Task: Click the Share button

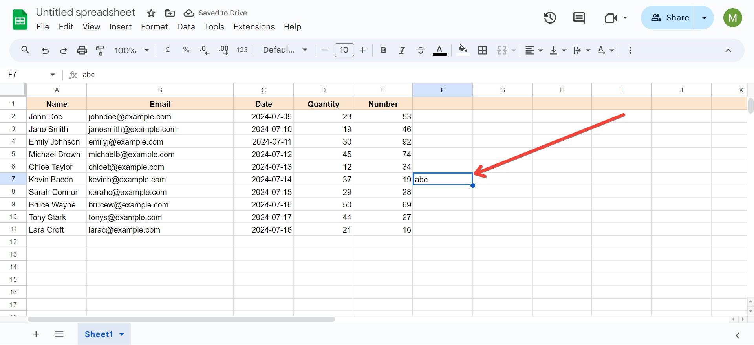Action: pos(668,18)
